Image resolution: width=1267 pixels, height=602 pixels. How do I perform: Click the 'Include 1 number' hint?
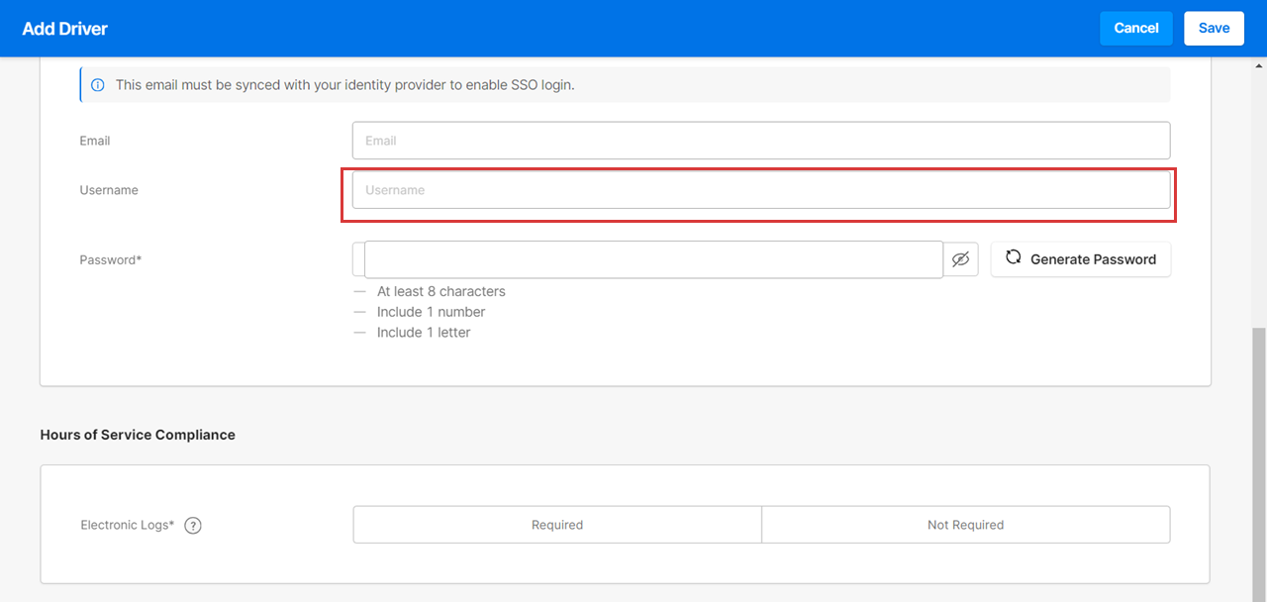tap(432, 312)
